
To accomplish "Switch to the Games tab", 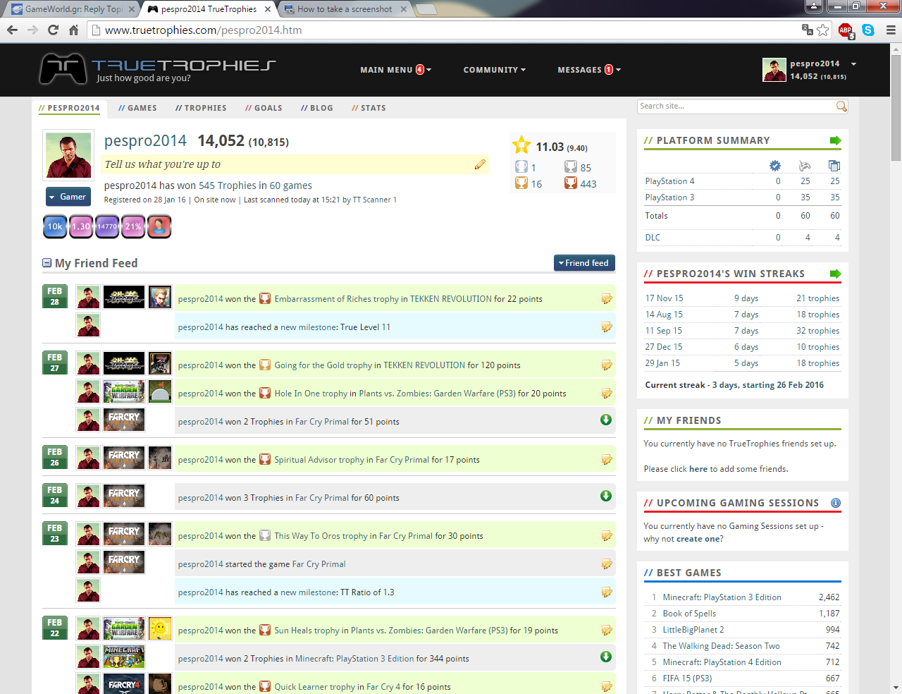I will point(137,108).
